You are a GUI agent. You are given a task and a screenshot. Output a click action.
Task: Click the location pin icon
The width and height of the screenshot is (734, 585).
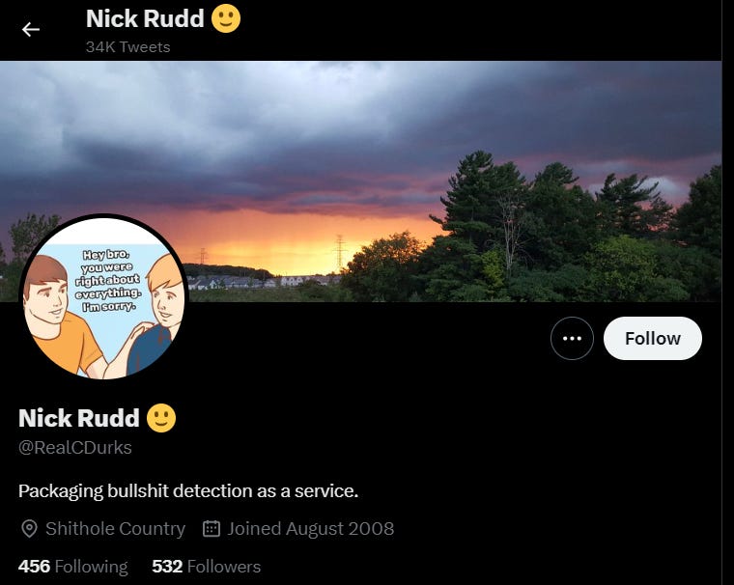(x=30, y=529)
